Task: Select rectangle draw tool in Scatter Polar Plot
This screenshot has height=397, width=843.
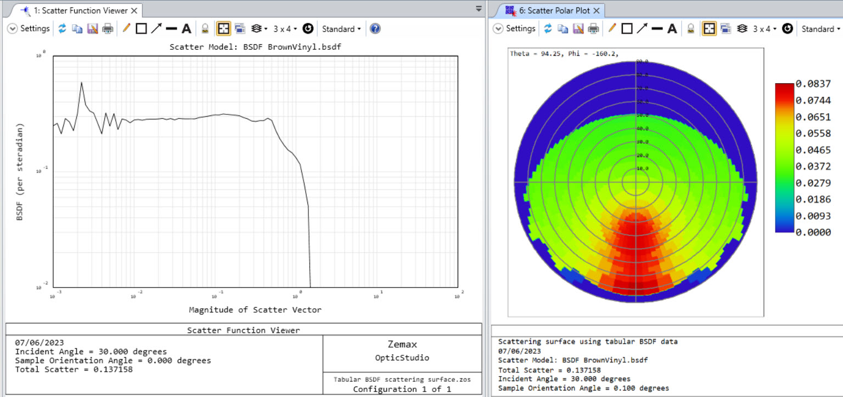Action: click(x=627, y=28)
